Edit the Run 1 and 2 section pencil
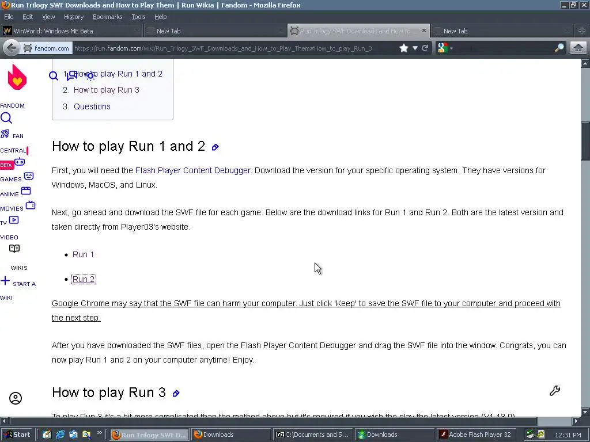The image size is (590, 442). [x=215, y=147]
